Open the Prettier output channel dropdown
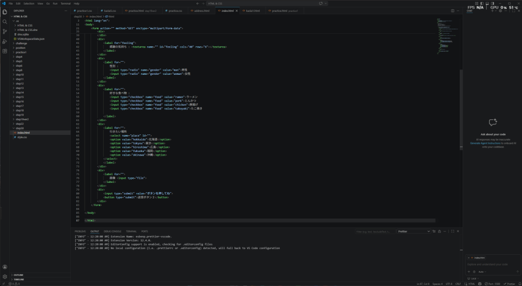Viewport: 522px width, 286px height. [x=413, y=231]
